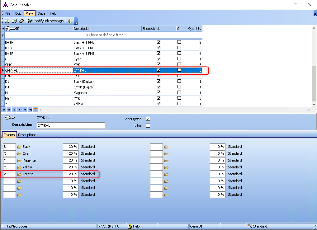317x230 pixels.
Task: Open the folder browse icon beside Black
Action: click(19, 147)
